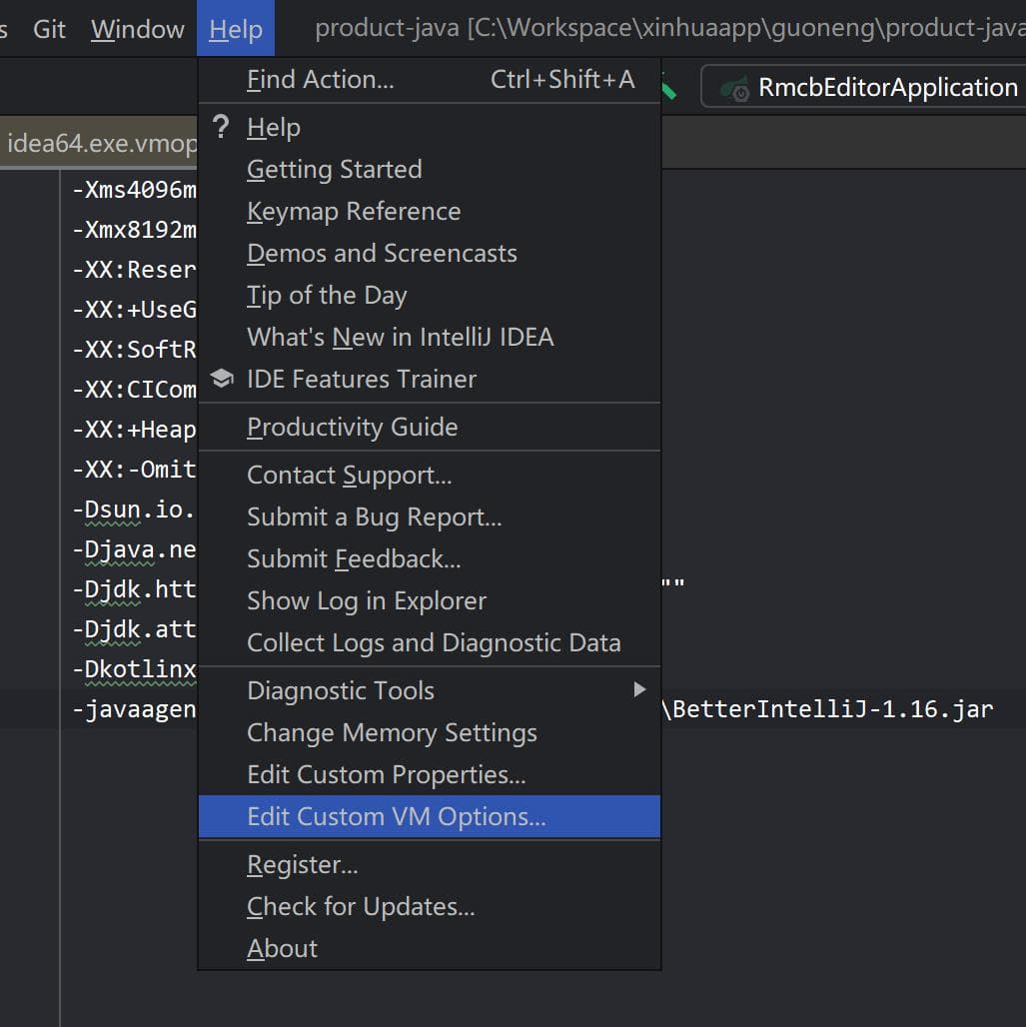Open Getting Started

pyautogui.click(x=430, y=169)
